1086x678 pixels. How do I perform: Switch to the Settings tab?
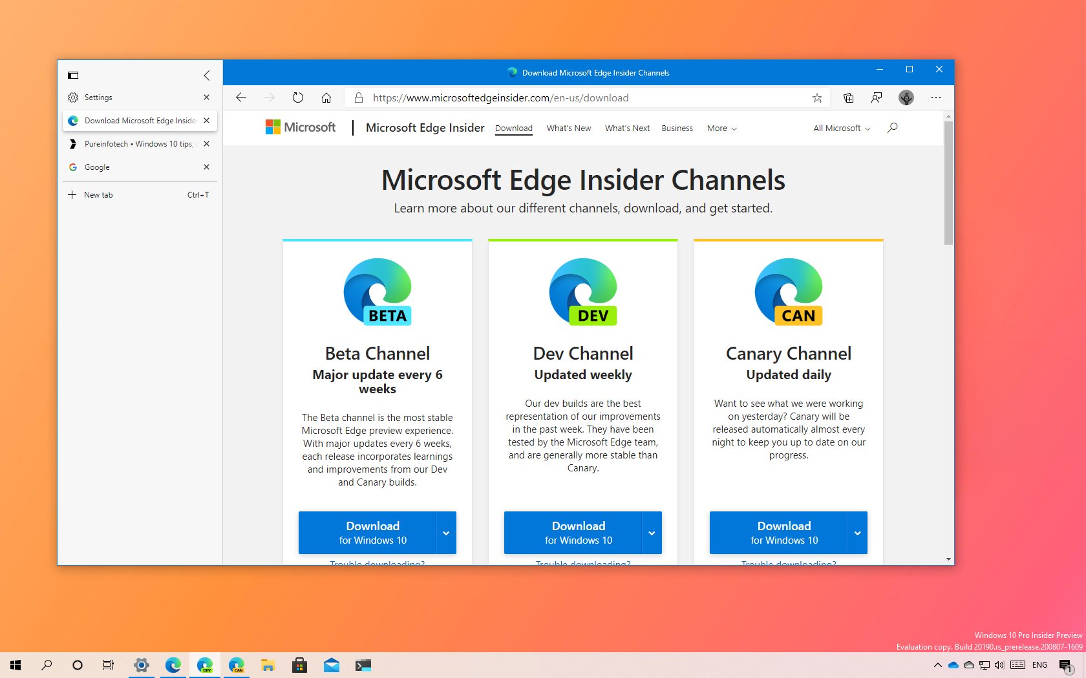(x=140, y=98)
